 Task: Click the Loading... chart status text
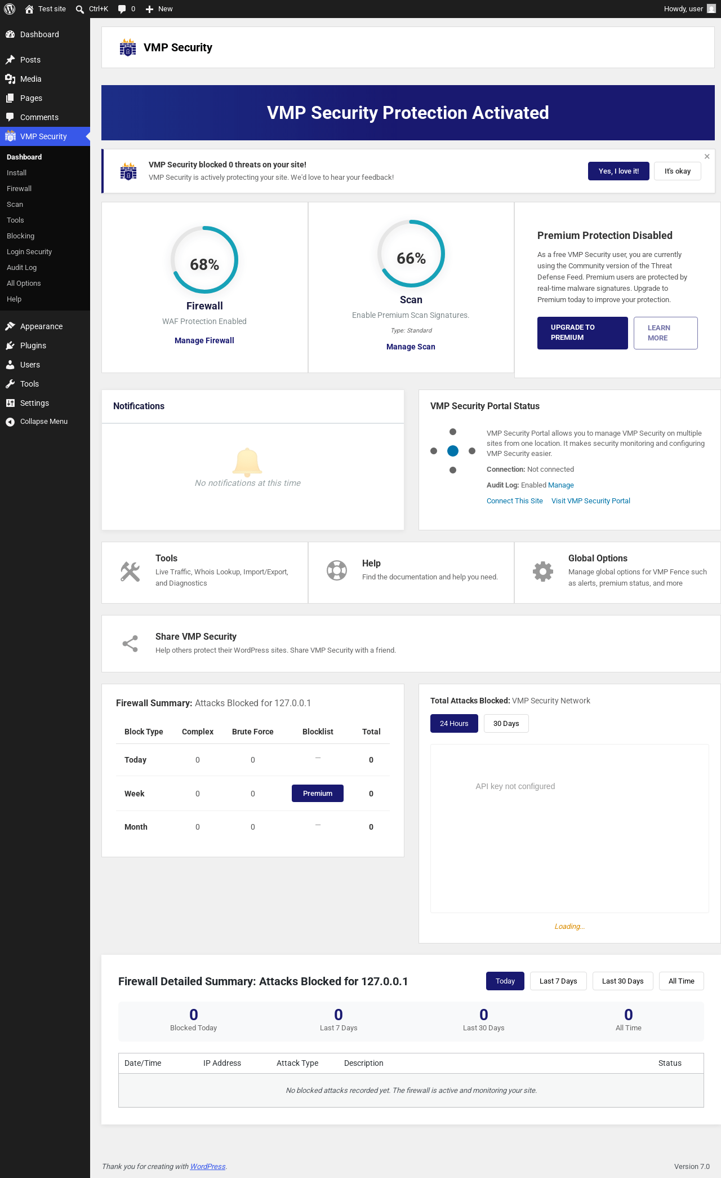point(569,927)
